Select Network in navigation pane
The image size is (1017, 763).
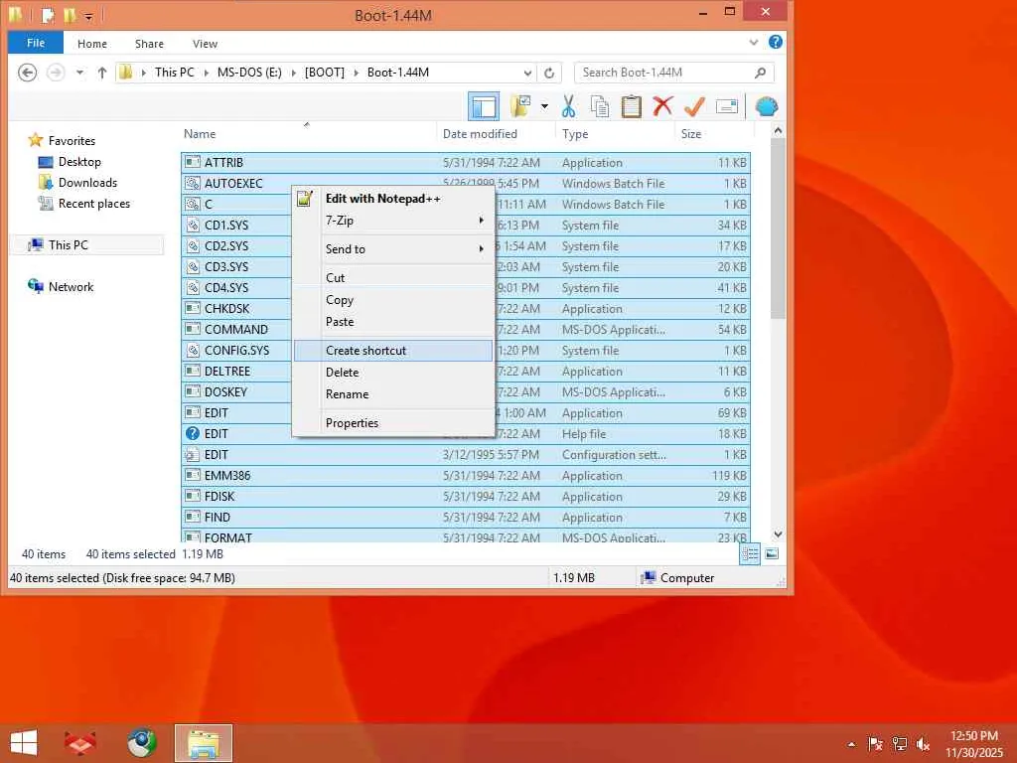tap(71, 287)
